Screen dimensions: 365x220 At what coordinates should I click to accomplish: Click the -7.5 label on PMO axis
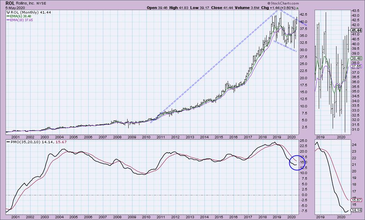(303, 211)
